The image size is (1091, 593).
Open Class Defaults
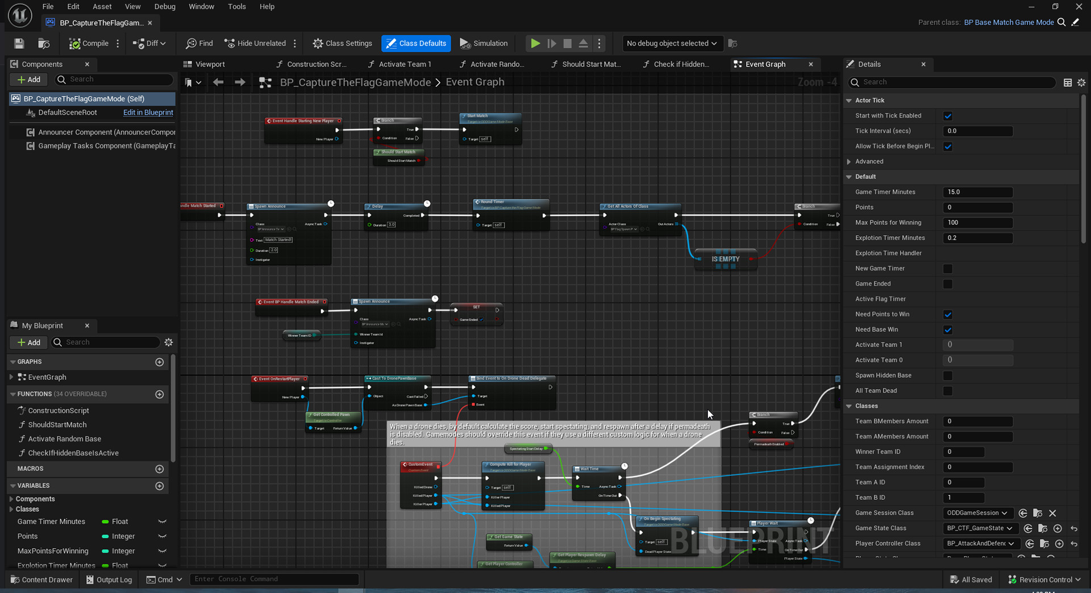pos(417,43)
